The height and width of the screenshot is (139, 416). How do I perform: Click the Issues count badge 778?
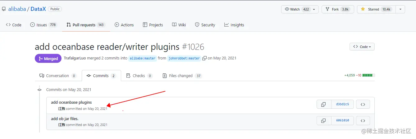(x=53, y=25)
